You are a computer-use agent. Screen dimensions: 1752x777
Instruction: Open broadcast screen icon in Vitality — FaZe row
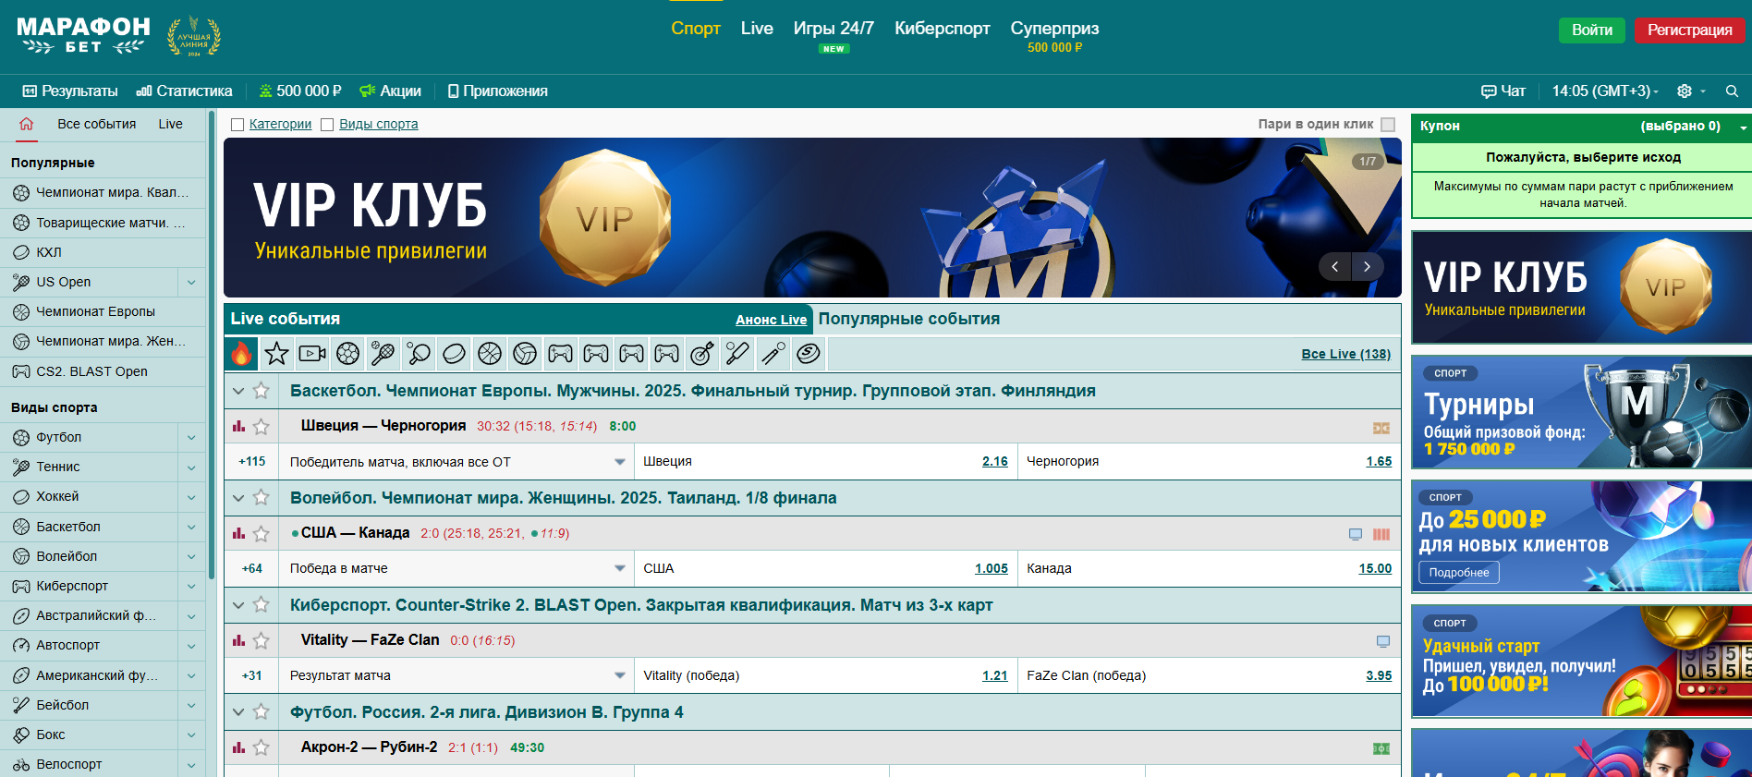click(1383, 641)
